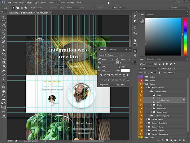Screen dimensions: 190x143
Task: Open the Style Normal dropdown in options bar
Action: (x=72, y=8)
